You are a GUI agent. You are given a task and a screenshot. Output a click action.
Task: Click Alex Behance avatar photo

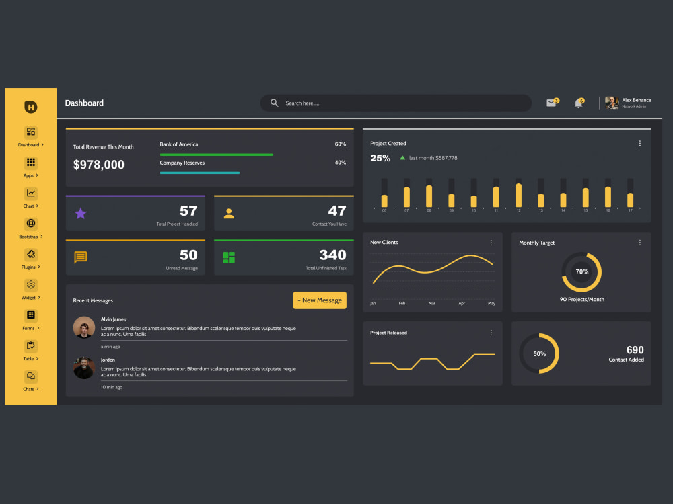[612, 103]
